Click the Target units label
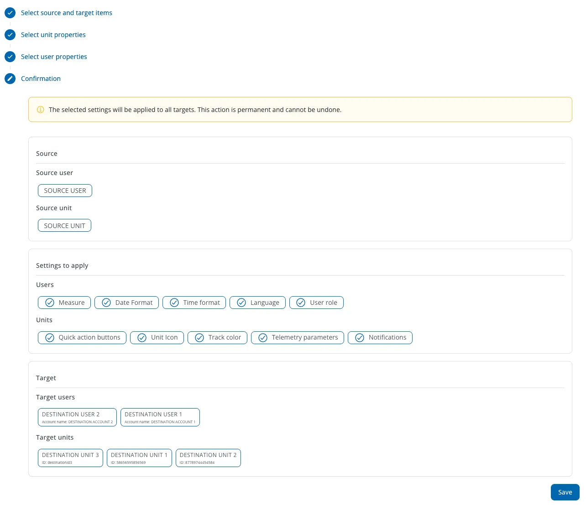This screenshot has height=505, width=586. pyautogui.click(x=55, y=437)
